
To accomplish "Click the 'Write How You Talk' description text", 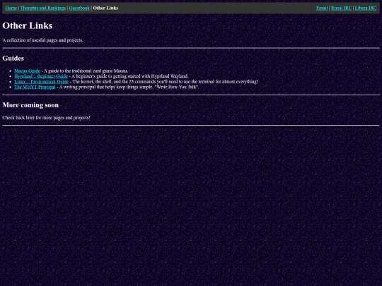I will pyautogui.click(x=129, y=87).
